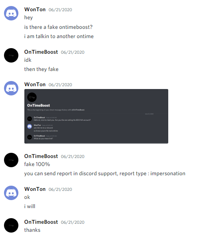Screen dimensions: 213x239
Task: Click the OnTimeBoost username above "idk"
Action: [x=41, y=52]
